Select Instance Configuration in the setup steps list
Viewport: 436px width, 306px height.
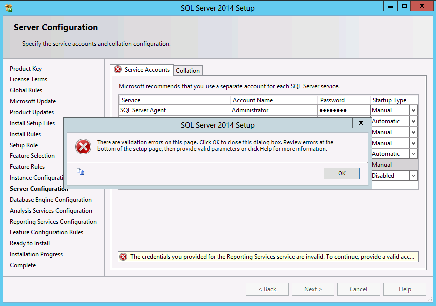(x=37, y=178)
